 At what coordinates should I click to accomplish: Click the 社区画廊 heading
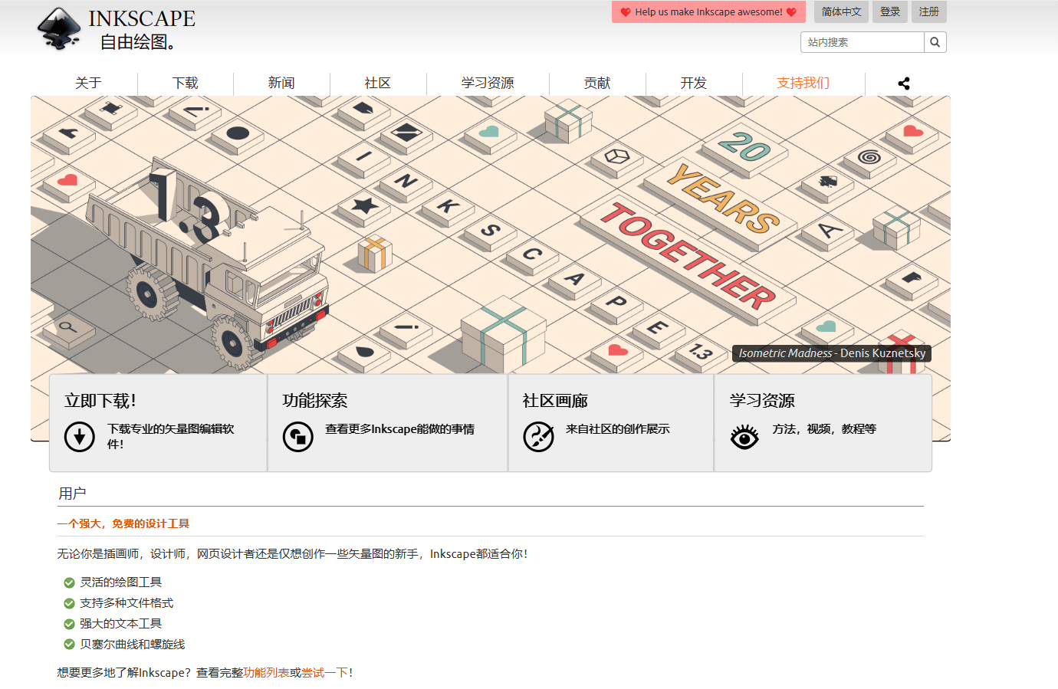pyautogui.click(x=556, y=401)
